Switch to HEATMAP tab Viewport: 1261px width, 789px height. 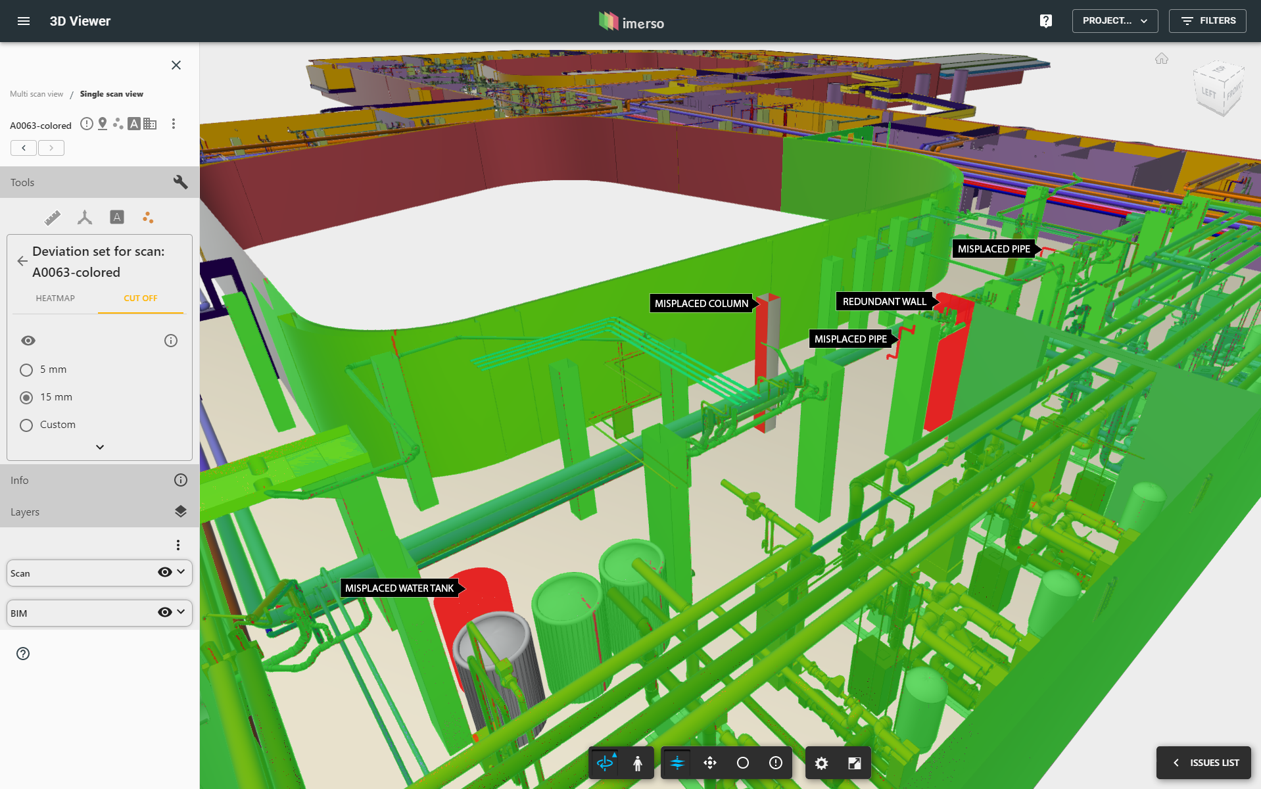pyautogui.click(x=55, y=299)
